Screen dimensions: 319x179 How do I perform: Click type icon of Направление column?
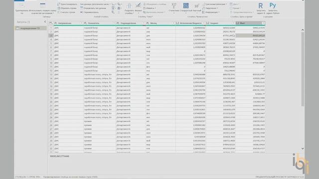click(55, 23)
